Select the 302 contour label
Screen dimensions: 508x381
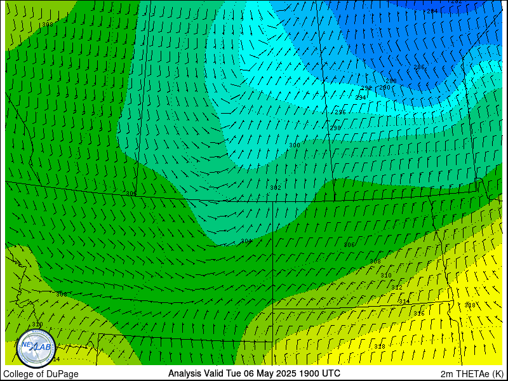click(x=276, y=188)
